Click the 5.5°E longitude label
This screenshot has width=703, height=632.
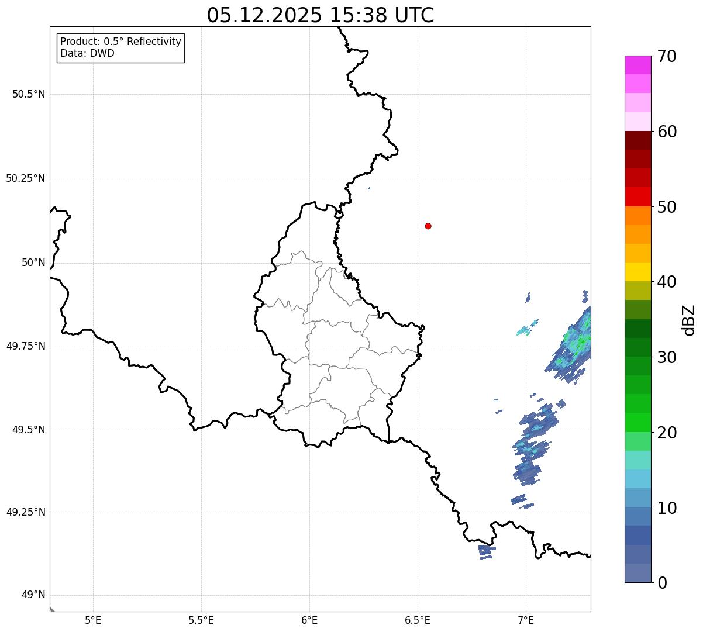(x=201, y=620)
